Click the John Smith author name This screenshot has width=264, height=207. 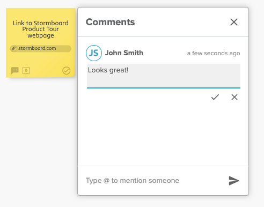tap(124, 53)
